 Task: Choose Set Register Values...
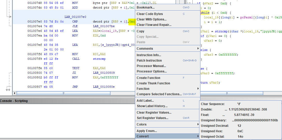(168, 118)
